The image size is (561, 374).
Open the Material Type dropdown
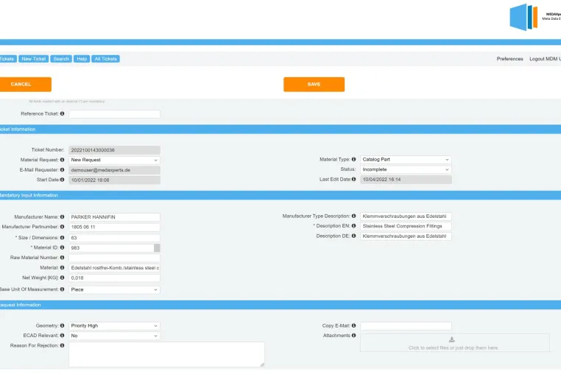(x=406, y=160)
